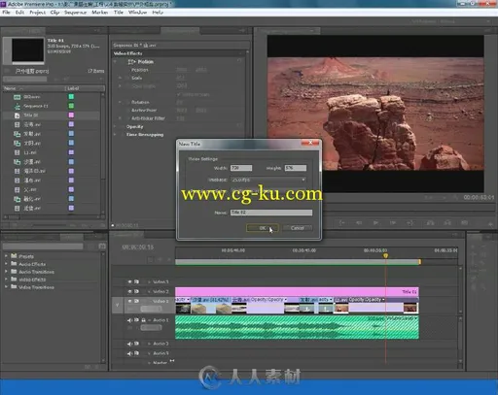Open the Project menu

pos(38,13)
